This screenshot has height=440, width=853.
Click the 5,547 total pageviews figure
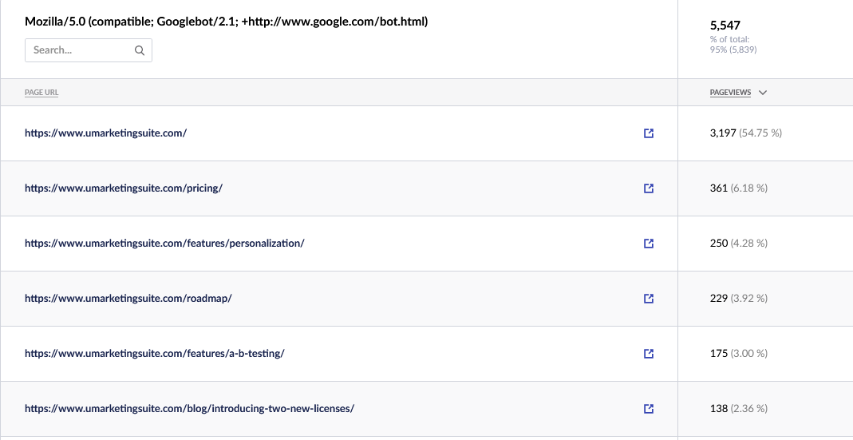coord(725,25)
